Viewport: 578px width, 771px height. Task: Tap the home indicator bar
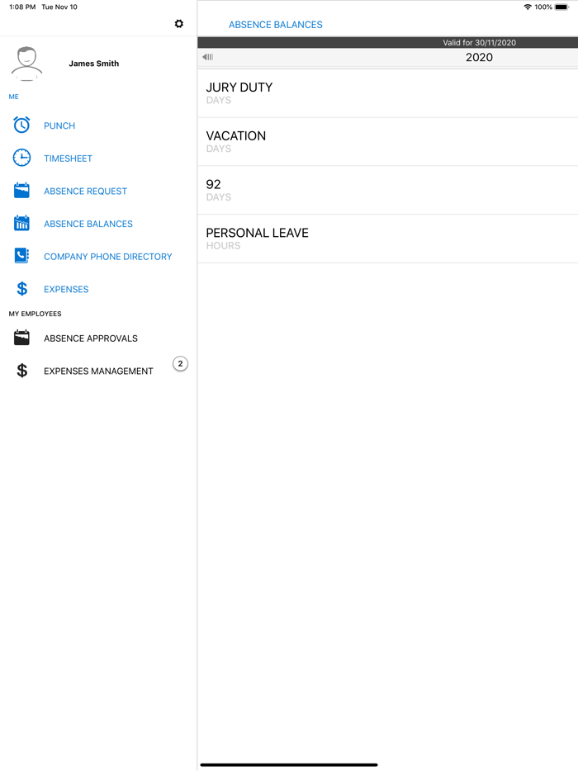tap(289, 764)
